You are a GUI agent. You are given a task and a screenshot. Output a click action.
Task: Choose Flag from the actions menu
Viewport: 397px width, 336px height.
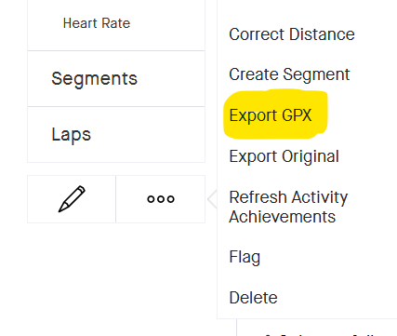(x=245, y=257)
